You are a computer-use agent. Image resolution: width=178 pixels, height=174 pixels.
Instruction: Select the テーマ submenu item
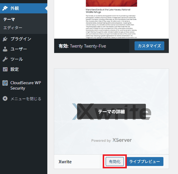point(9,19)
